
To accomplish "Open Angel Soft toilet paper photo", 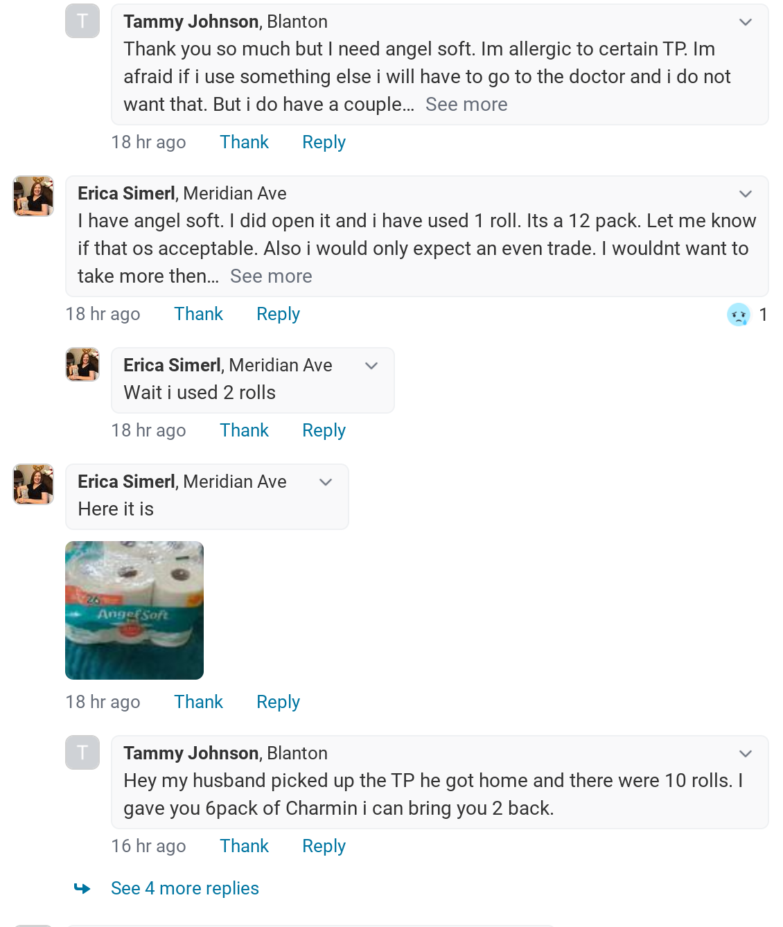I will pyautogui.click(x=134, y=610).
